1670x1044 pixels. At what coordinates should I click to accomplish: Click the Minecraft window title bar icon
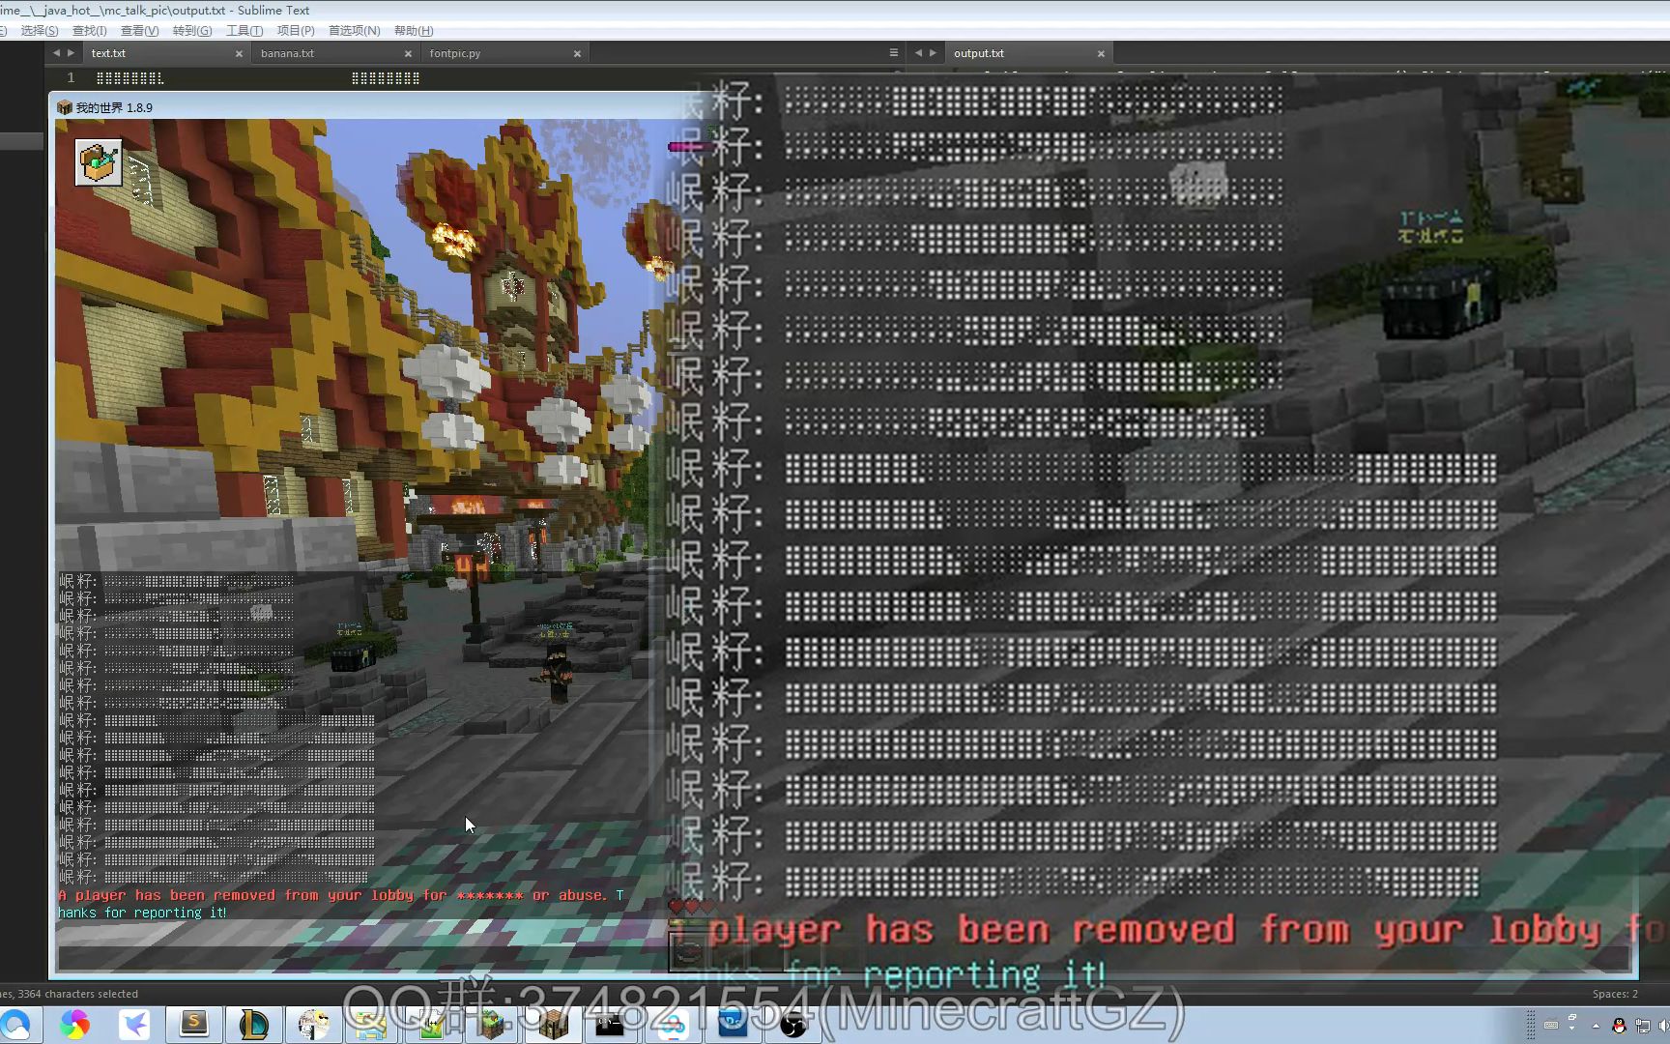pyautogui.click(x=65, y=107)
